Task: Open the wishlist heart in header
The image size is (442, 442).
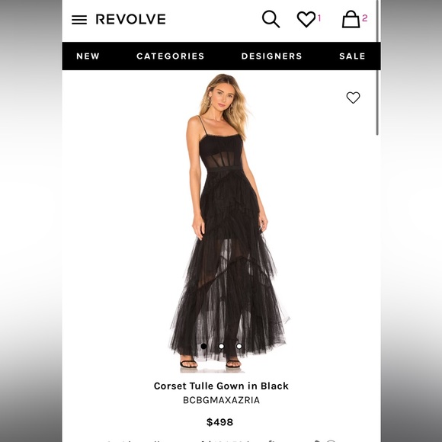Action: click(306, 19)
